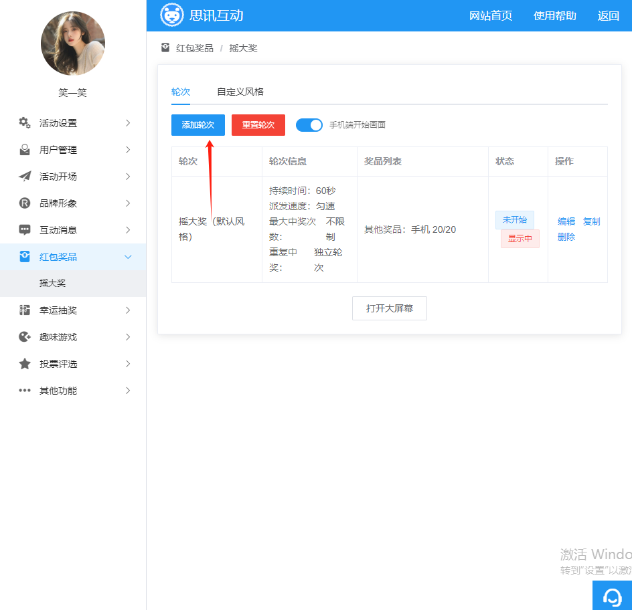Click the 投票评选 menu label
The width and height of the screenshot is (632, 610).
(58, 364)
